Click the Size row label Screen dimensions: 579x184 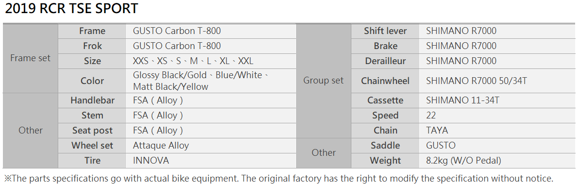coord(92,61)
